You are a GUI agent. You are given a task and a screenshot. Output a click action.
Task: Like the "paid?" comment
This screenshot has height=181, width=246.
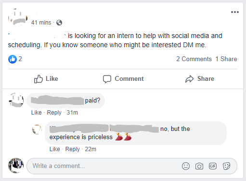click(x=37, y=113)
